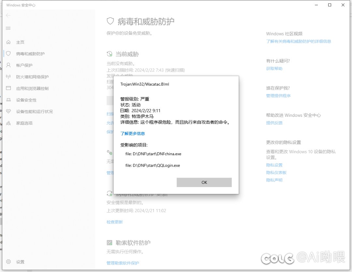Image resolution: width=352 pixels, height=272 pixels.
Task: Click the shield icon for 病毒和威胁防护
Action: click(x=8, y=54)
